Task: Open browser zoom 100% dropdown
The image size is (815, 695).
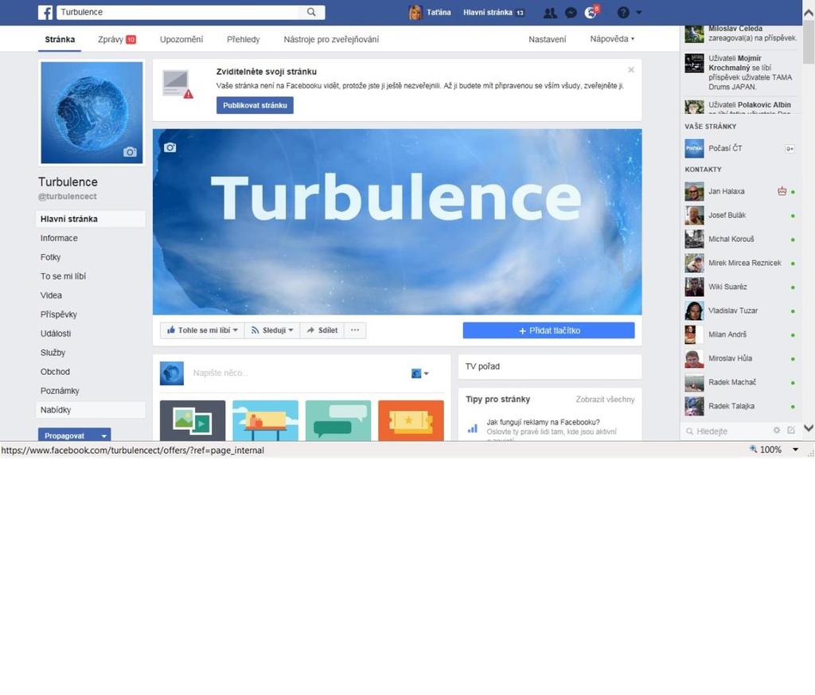Action: coord(795,450)
